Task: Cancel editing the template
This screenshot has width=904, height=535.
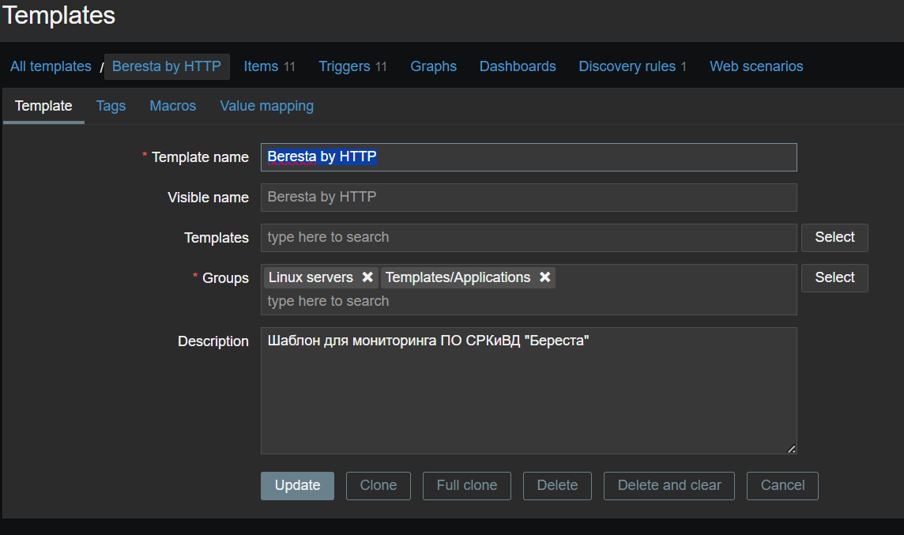Action: click(x=782, y=485)
